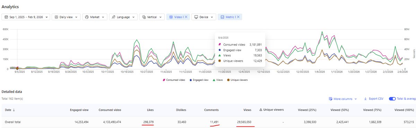Click the Analytics page heading
The image size is (416, 128).
[10, 7]
